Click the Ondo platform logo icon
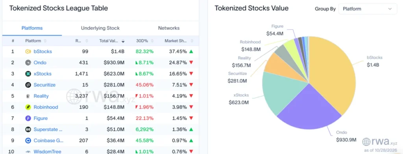403x154 pixels. [x=28, y=63]
